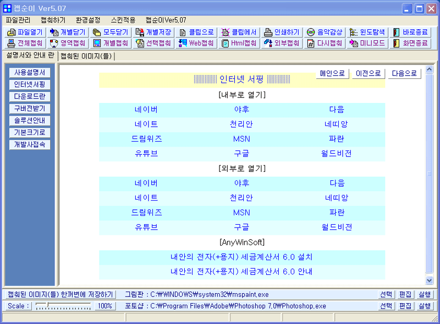Screen dimensions: 440x324
Task: Click the 바로종료 toolbar icon
Action: point(396,33)
